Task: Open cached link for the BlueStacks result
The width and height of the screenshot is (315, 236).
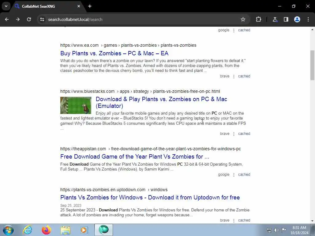Action: point(244,134)
